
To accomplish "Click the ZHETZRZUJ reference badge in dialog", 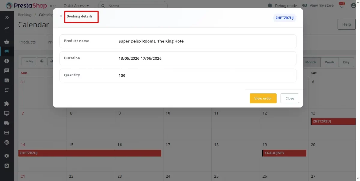I will 284,18.
